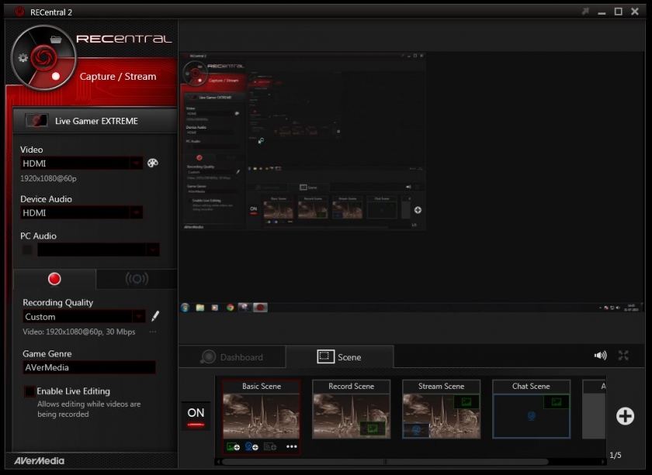This screenshot has width=652, height=475.
Task: Open the settings gear on the RECentral dial
Action: pos(23,57)
